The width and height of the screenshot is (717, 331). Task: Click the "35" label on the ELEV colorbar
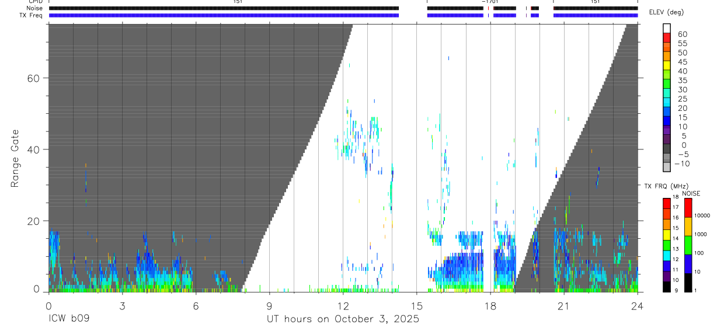coord(682,81)
